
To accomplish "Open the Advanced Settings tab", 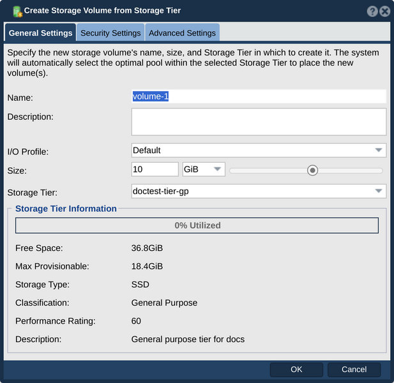I will (x=182, y=33).
